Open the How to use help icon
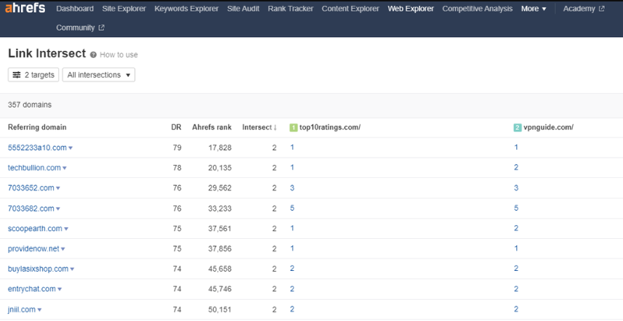The image size is (623, 321). tap(93, 54)
